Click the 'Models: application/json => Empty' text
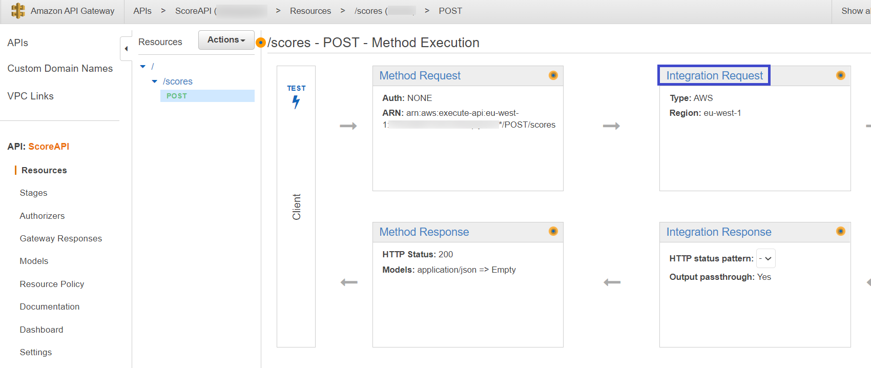The width and height of the screenshot is (871, 368). tap(449, 270)
